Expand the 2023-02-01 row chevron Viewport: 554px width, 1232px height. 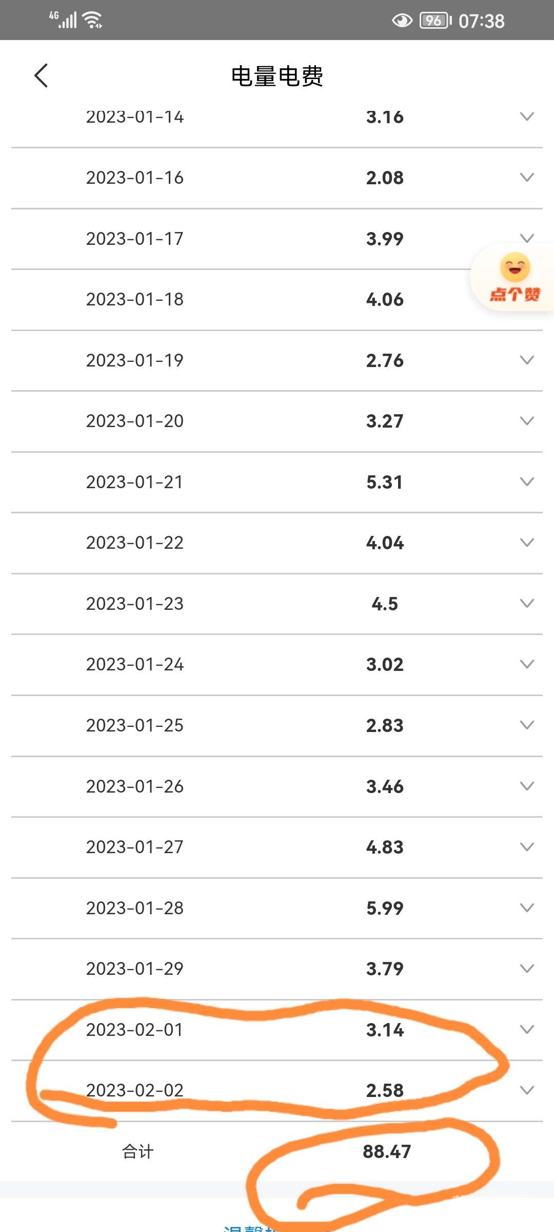pyautogui.click(x=527, y=1030)
